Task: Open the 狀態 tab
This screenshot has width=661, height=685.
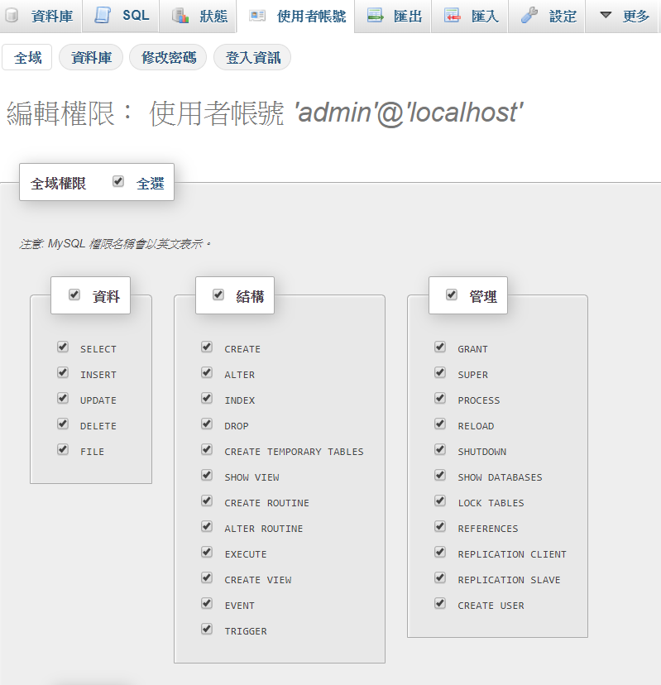Action: tap(213, 16)
